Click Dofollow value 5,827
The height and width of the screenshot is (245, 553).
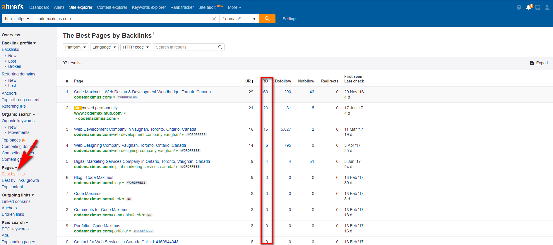pos(286,129)
